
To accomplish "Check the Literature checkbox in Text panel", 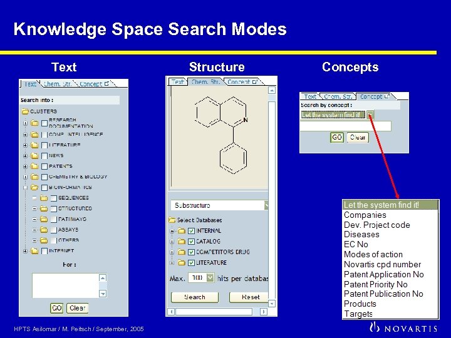I will click(x=44, y=145).
